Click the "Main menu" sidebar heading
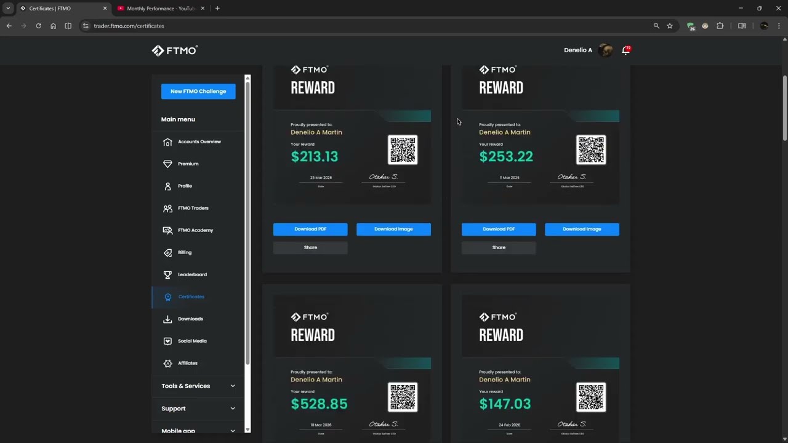The height and width of the screenshot is (443, 788). click(178, 119)
